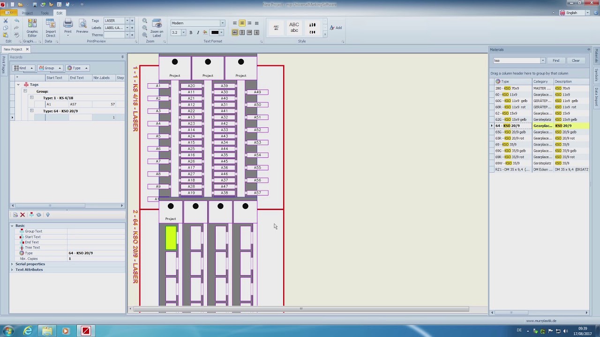Open the Graphic Editor
Image resolution: width=600 pixels, height=337 pixels.
pyautogui.click(x=32, y=28)
